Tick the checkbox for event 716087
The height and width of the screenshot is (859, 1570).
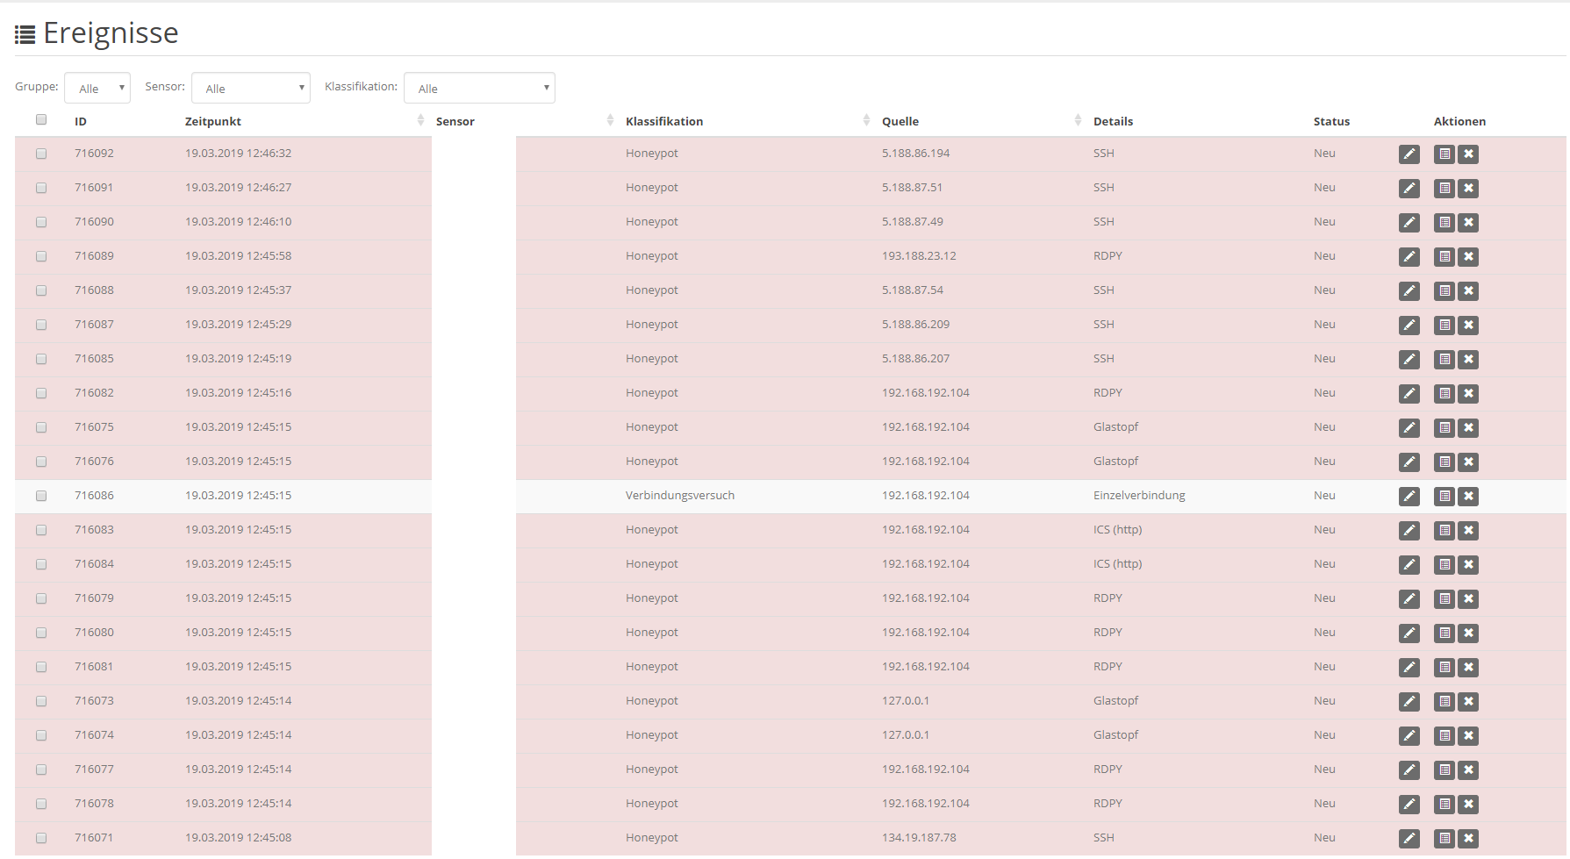tap(41, 325)
